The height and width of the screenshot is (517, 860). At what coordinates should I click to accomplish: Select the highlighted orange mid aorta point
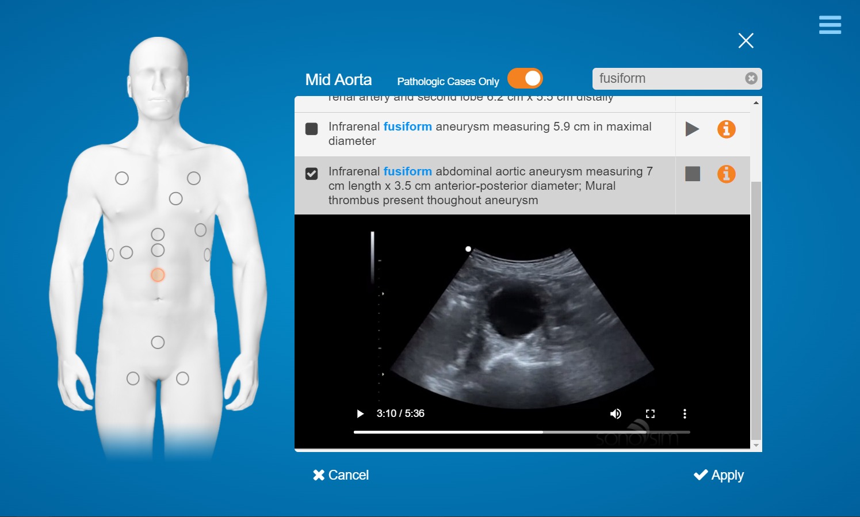point(158,275)
